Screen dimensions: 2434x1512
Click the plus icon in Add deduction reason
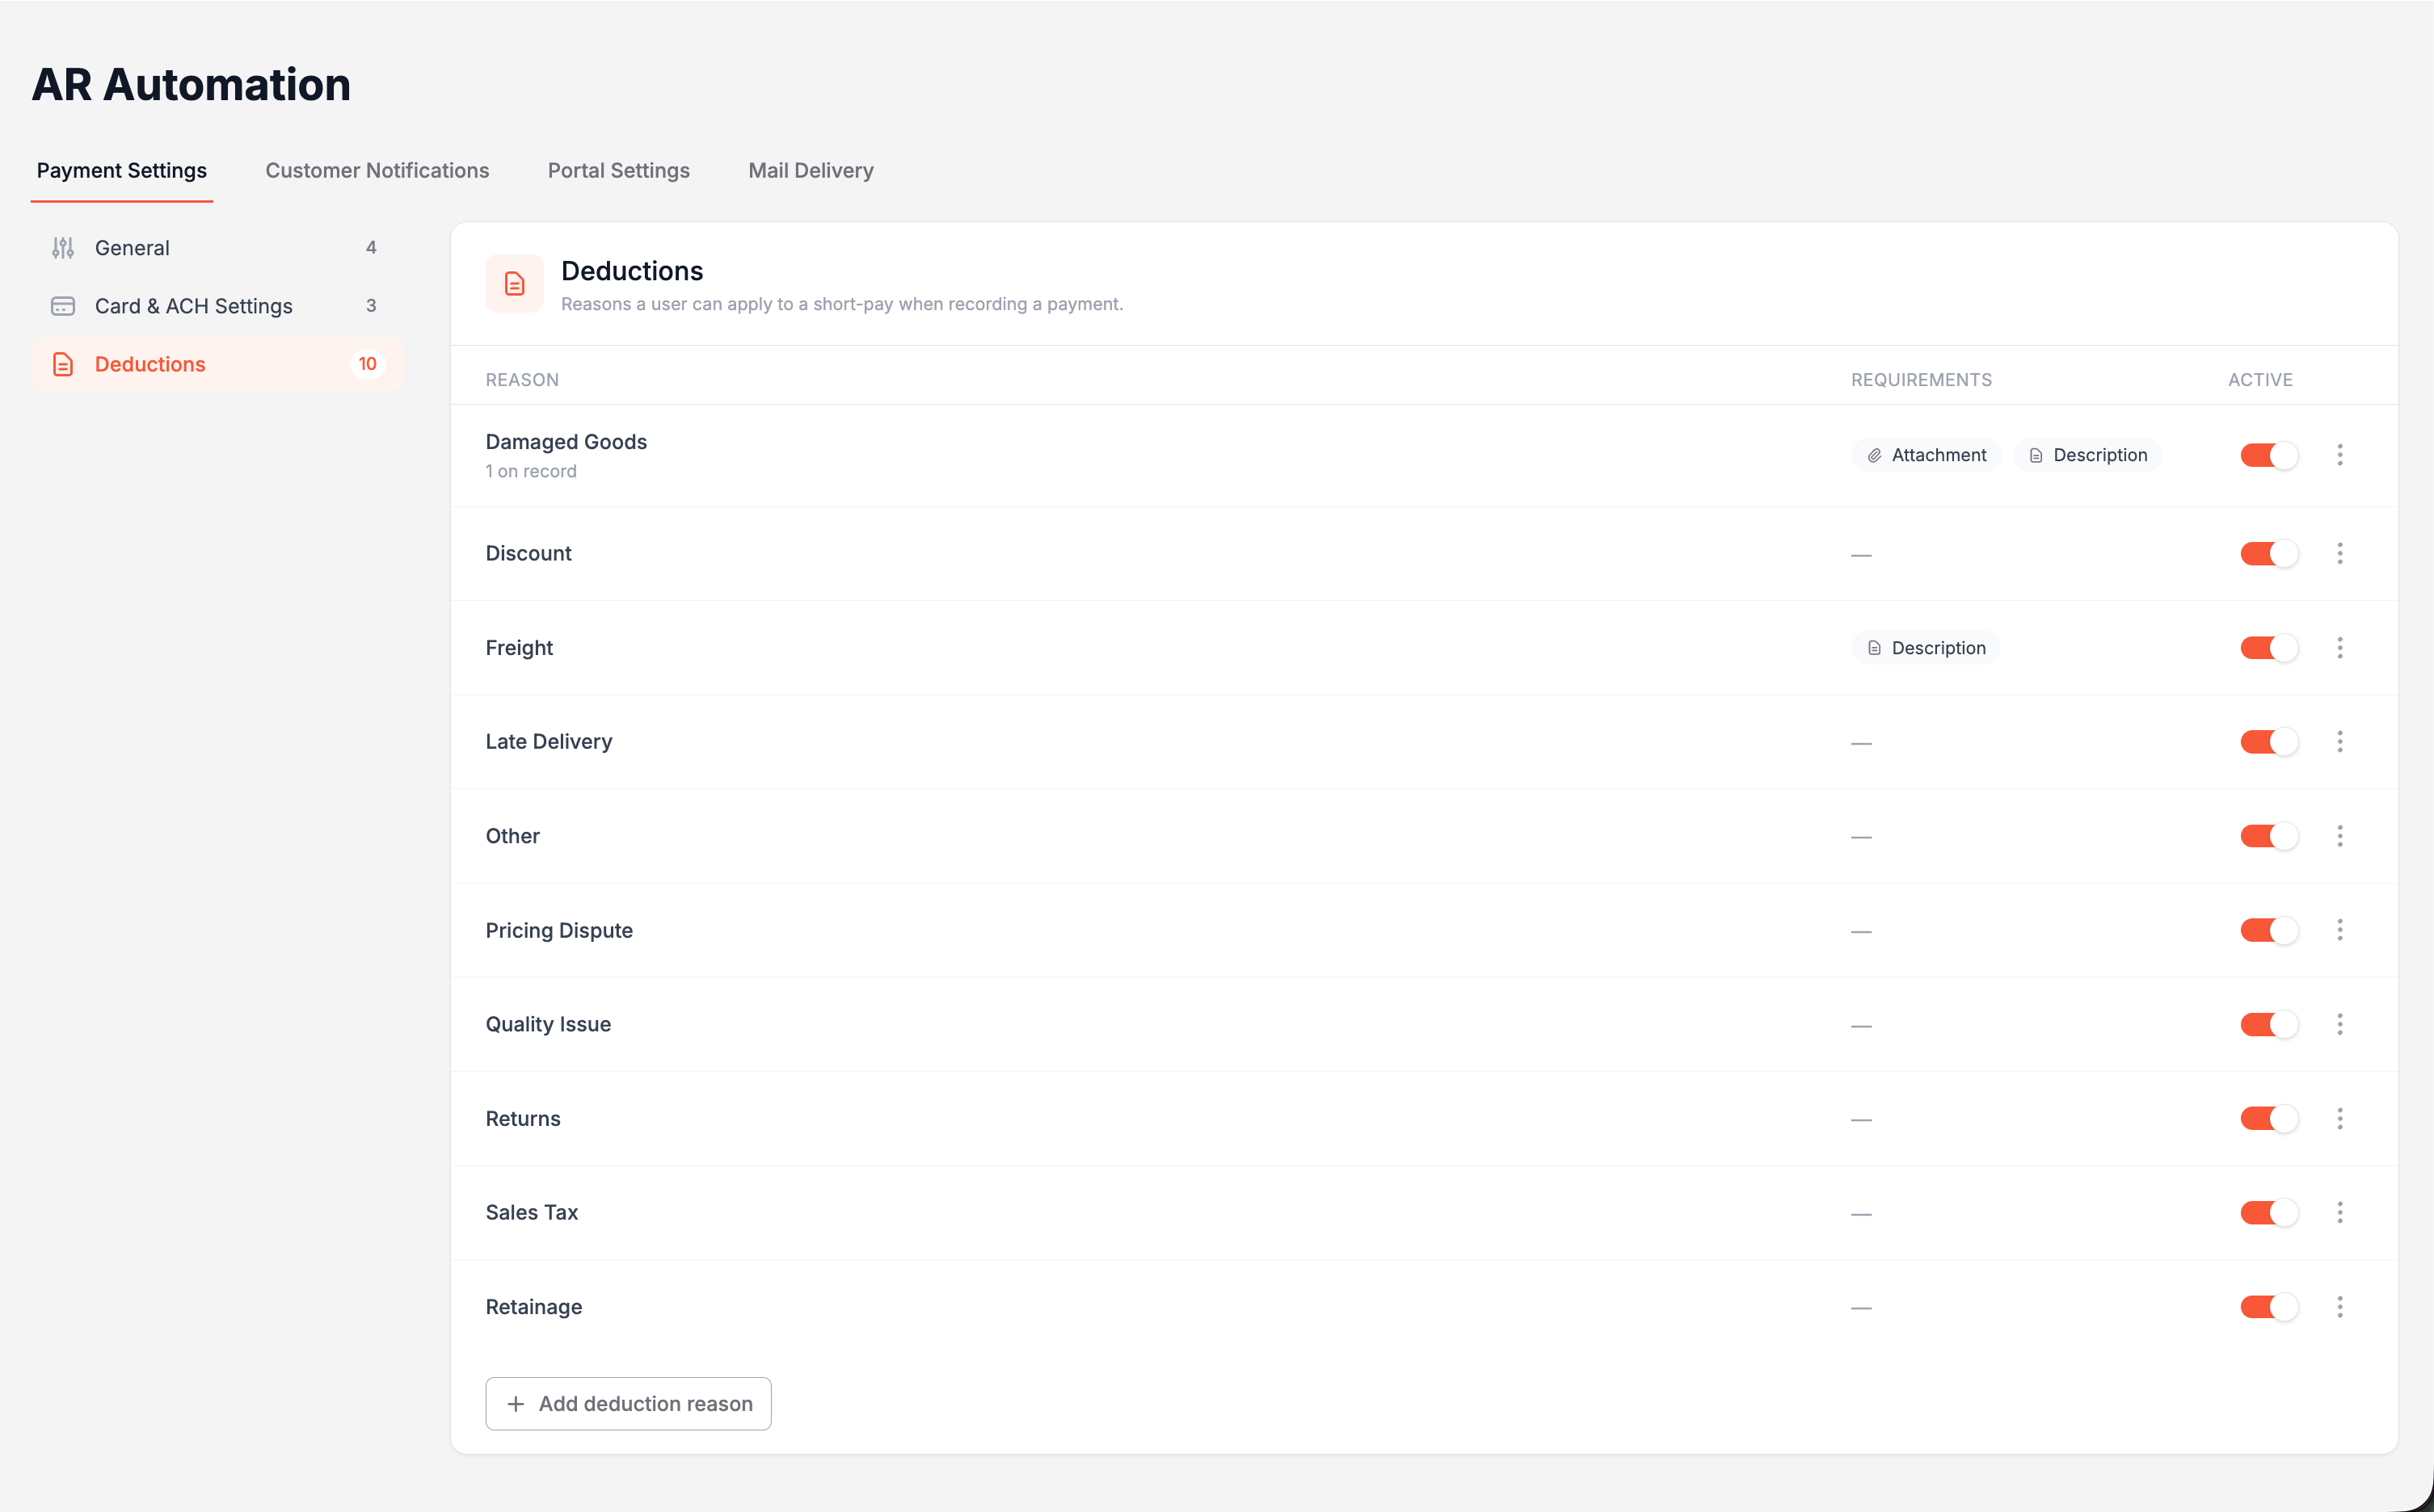[x=516, y=1404]
